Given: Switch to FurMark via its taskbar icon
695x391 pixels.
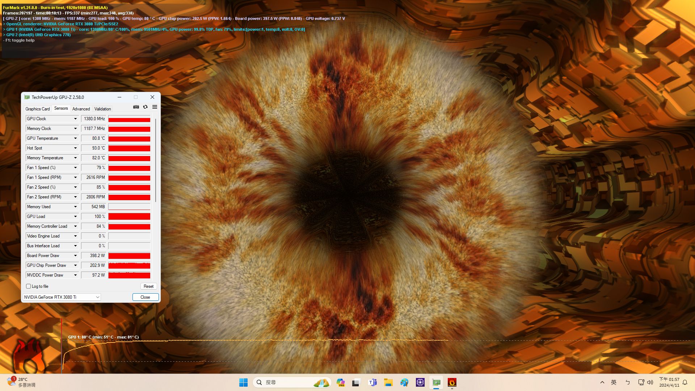Looking at the screenshot, I should coord(452,382).
